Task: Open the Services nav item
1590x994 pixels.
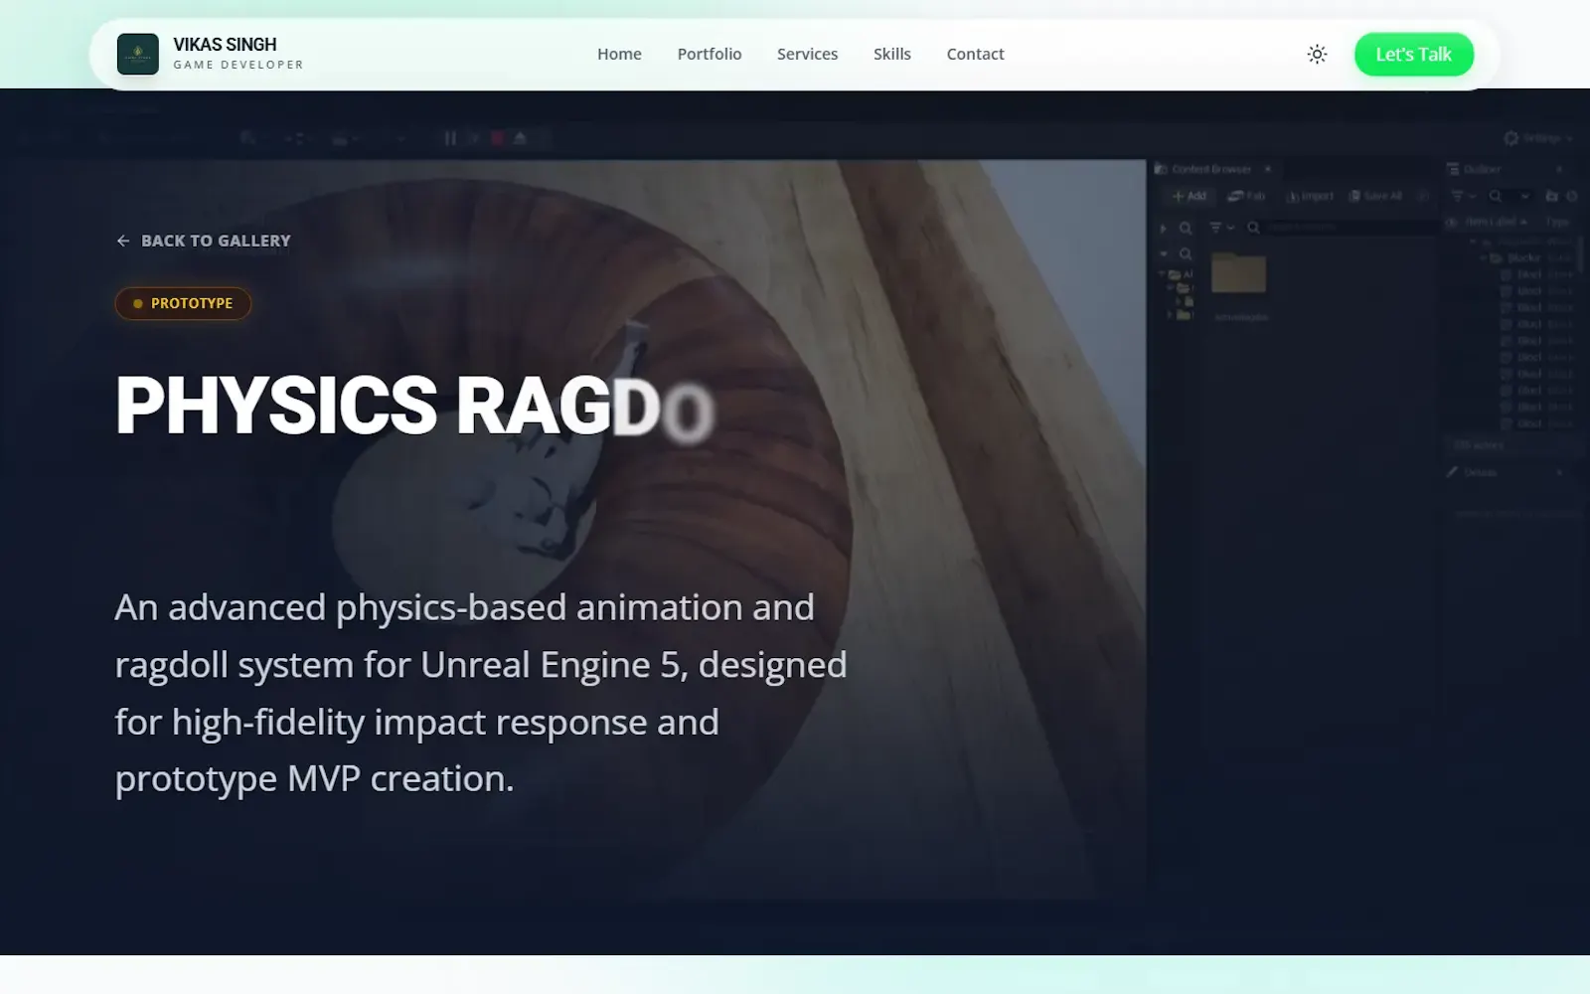Action: (807, 54)
